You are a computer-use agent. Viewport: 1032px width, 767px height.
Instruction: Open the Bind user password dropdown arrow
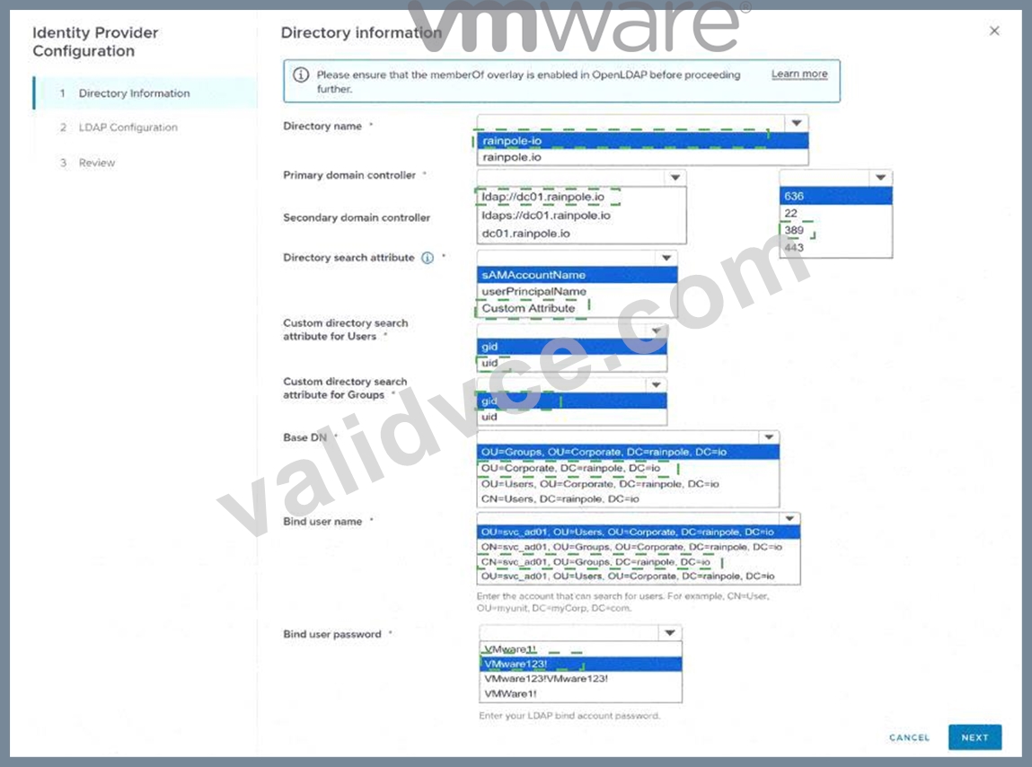point(670,632)
